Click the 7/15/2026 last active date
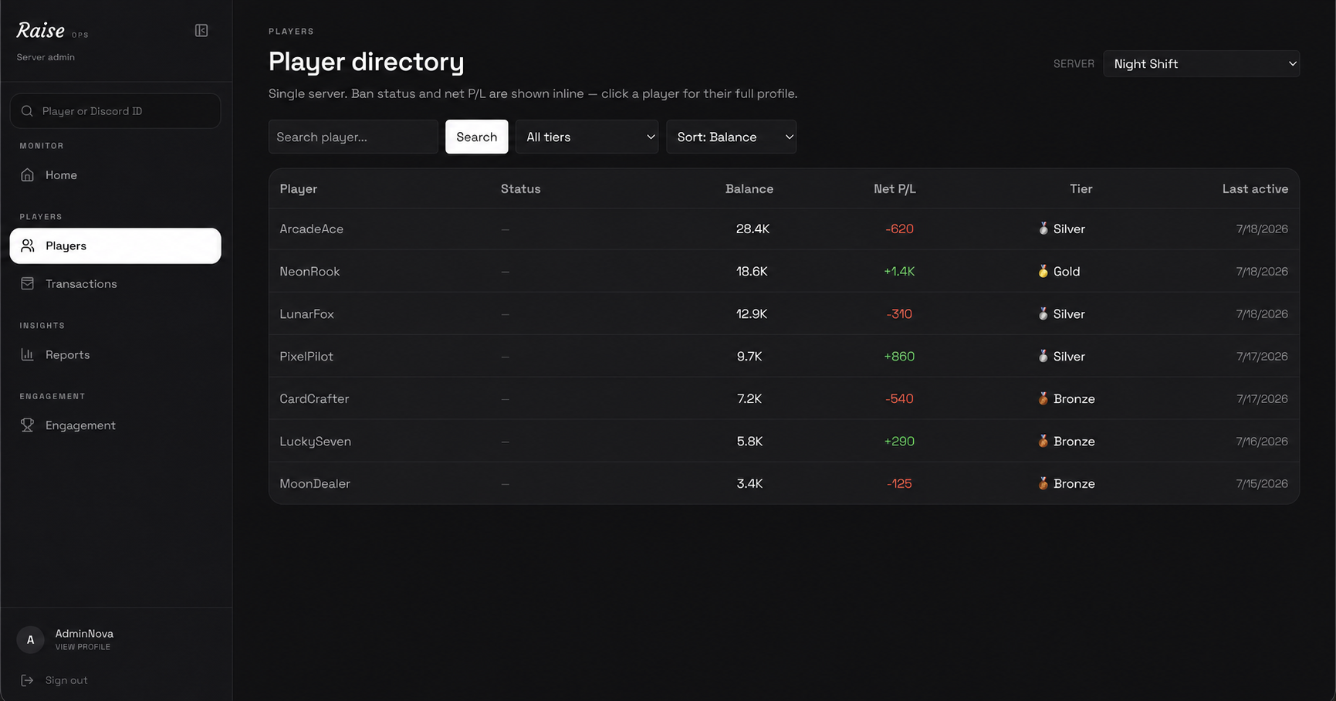The height and width of the screenshot is (701, 1336). click(x=1262, y=483)
